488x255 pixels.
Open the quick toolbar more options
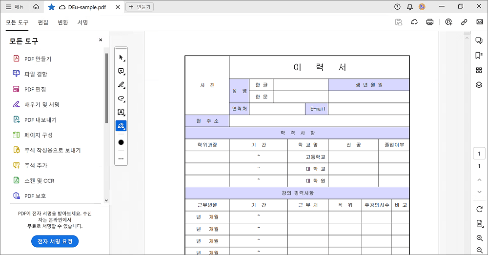[121, 158]
